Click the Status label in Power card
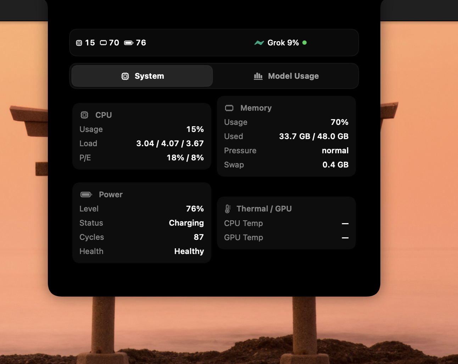 click(91, 223)
